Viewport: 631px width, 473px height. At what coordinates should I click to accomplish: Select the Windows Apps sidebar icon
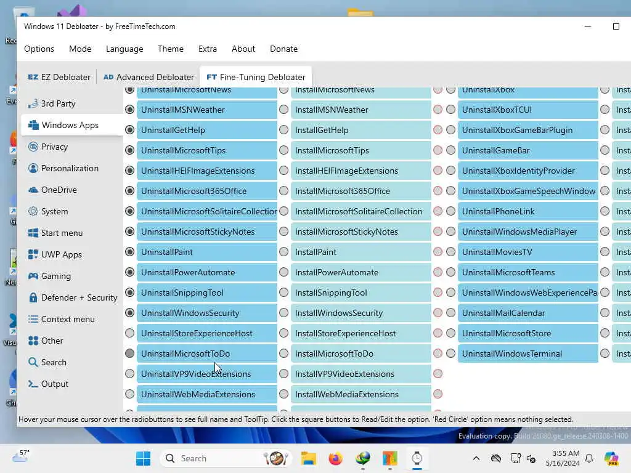coord(33,125)
